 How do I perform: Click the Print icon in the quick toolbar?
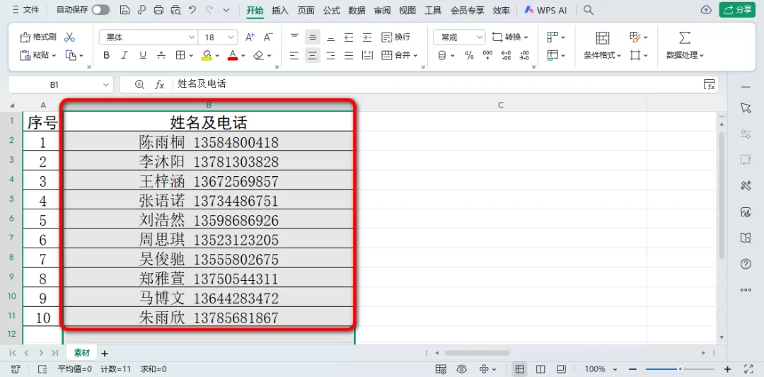[159, 10]
